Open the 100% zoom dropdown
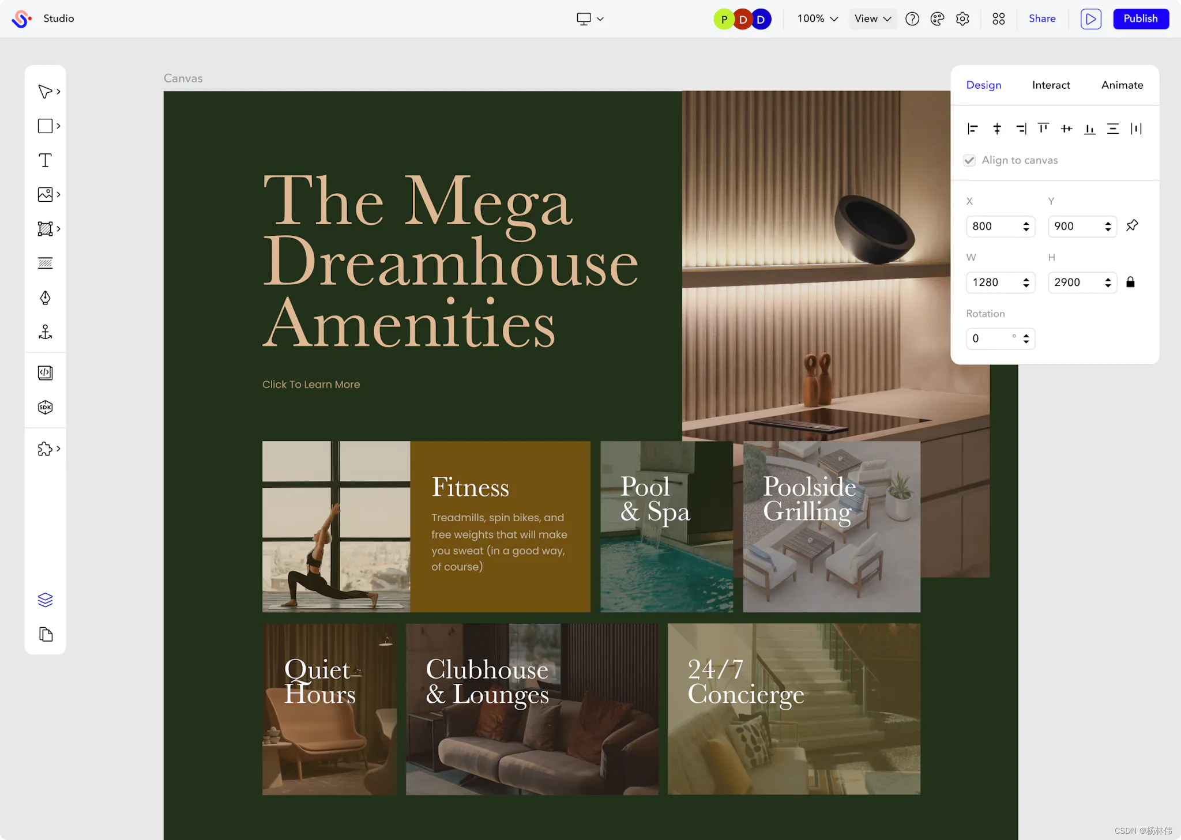1181x840 pixels. (817, 19)
